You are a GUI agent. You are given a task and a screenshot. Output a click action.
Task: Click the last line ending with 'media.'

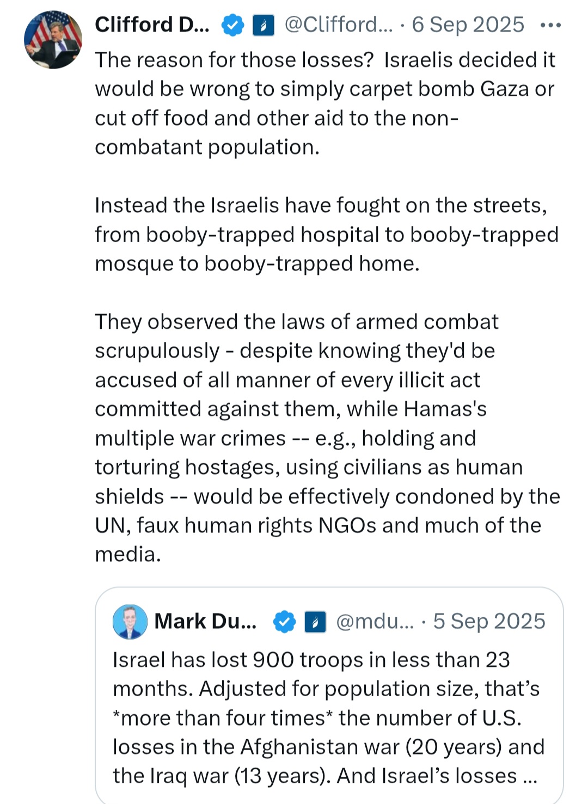[x=128, y=555]
